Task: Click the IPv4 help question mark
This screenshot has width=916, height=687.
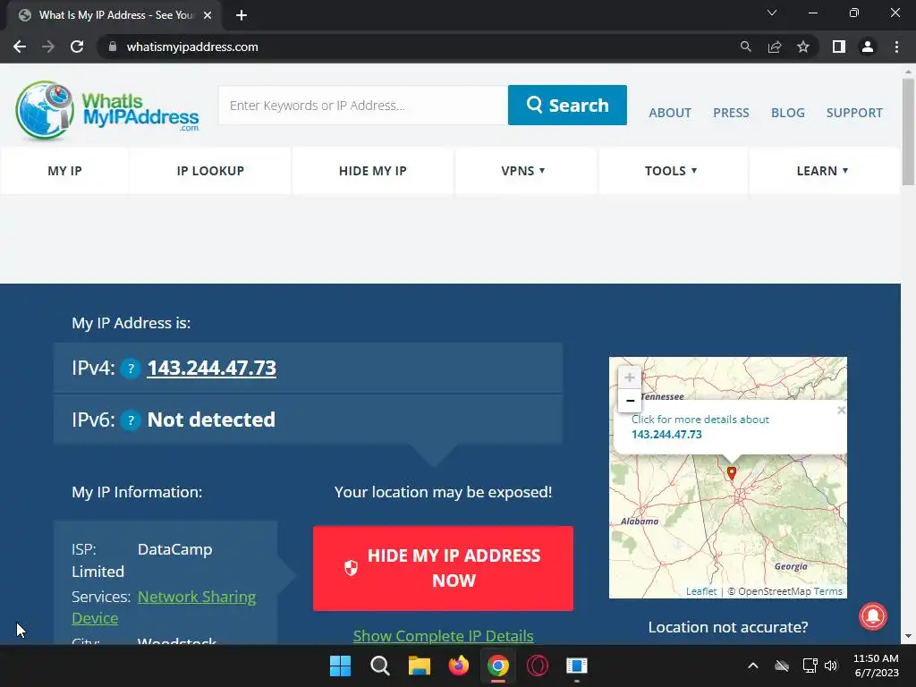Action: [131, 369]
